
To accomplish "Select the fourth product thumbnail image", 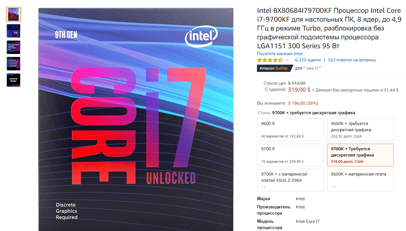I will (x=13, y=64).
